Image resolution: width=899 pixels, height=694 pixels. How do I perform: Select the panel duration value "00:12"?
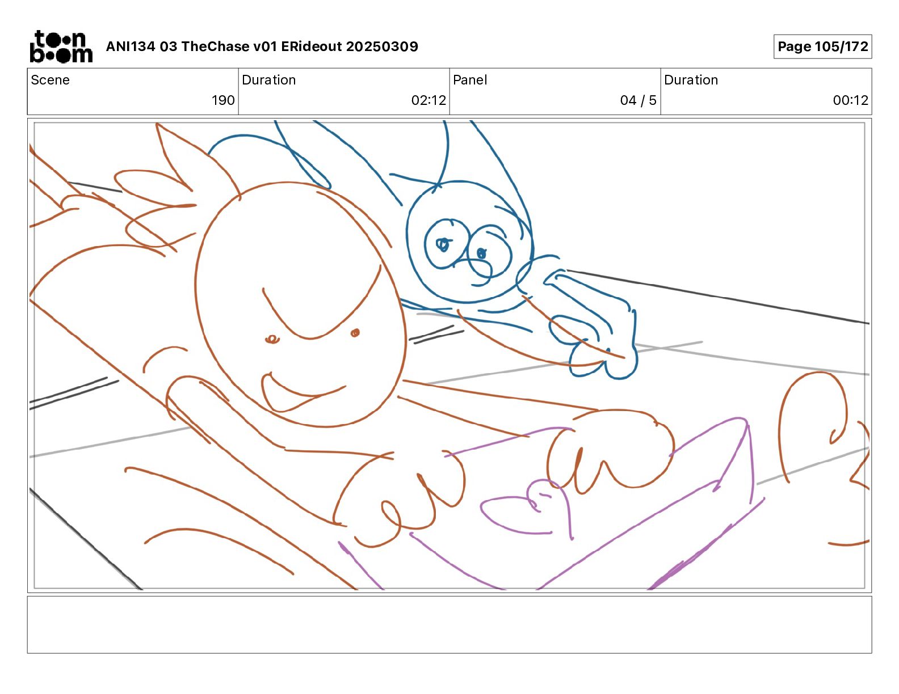pos(850,100)
